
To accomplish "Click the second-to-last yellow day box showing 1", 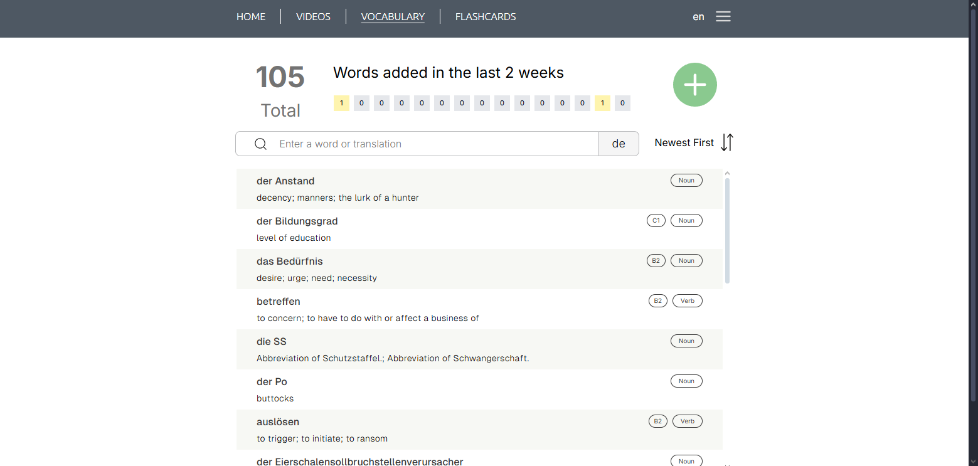I will (602, 103).
